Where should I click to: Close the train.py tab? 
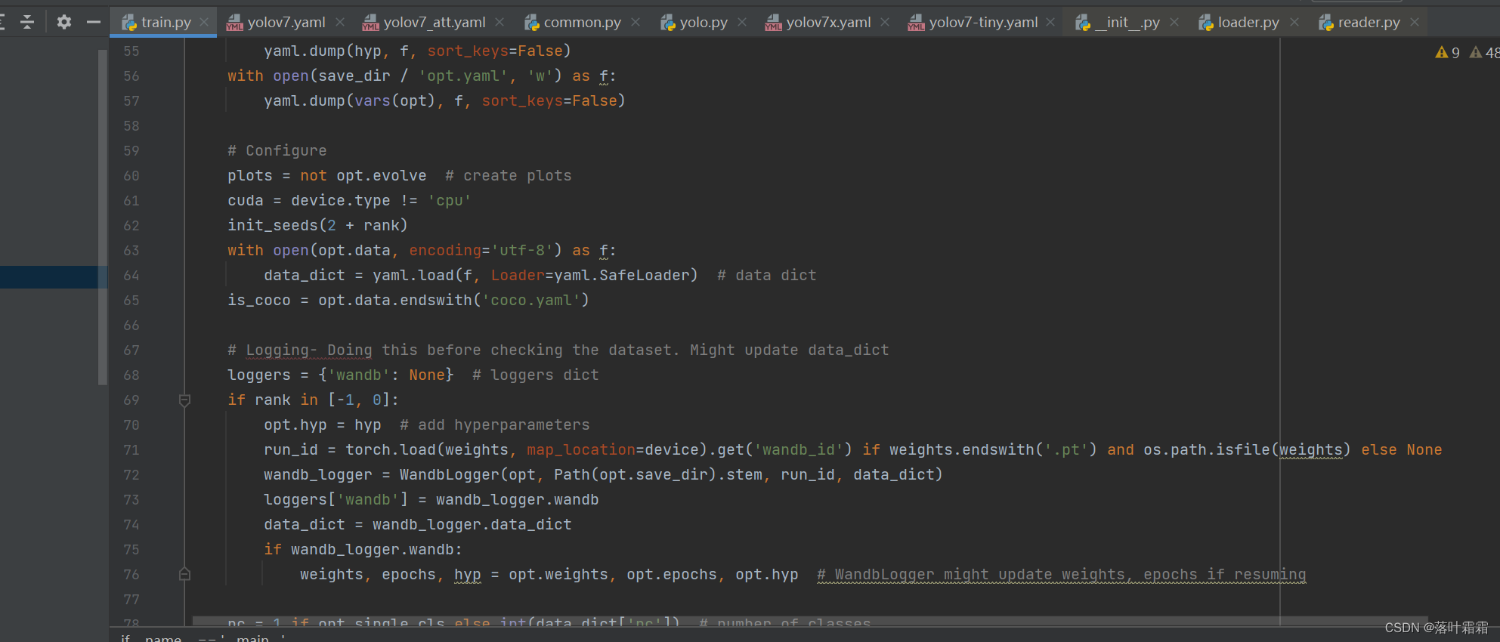pyautogui.click(x=204, y=23)
